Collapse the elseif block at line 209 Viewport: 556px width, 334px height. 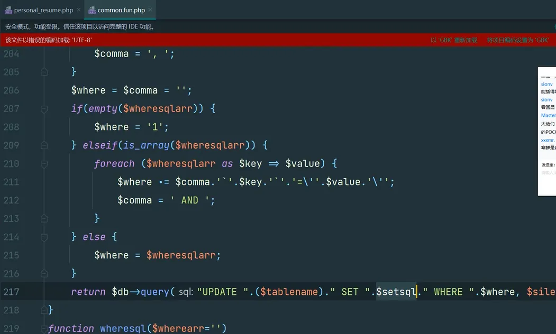[44, 145]
